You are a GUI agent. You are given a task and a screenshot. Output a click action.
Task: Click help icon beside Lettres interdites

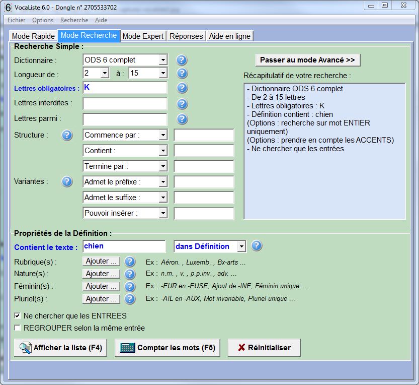tap(182, 104)
